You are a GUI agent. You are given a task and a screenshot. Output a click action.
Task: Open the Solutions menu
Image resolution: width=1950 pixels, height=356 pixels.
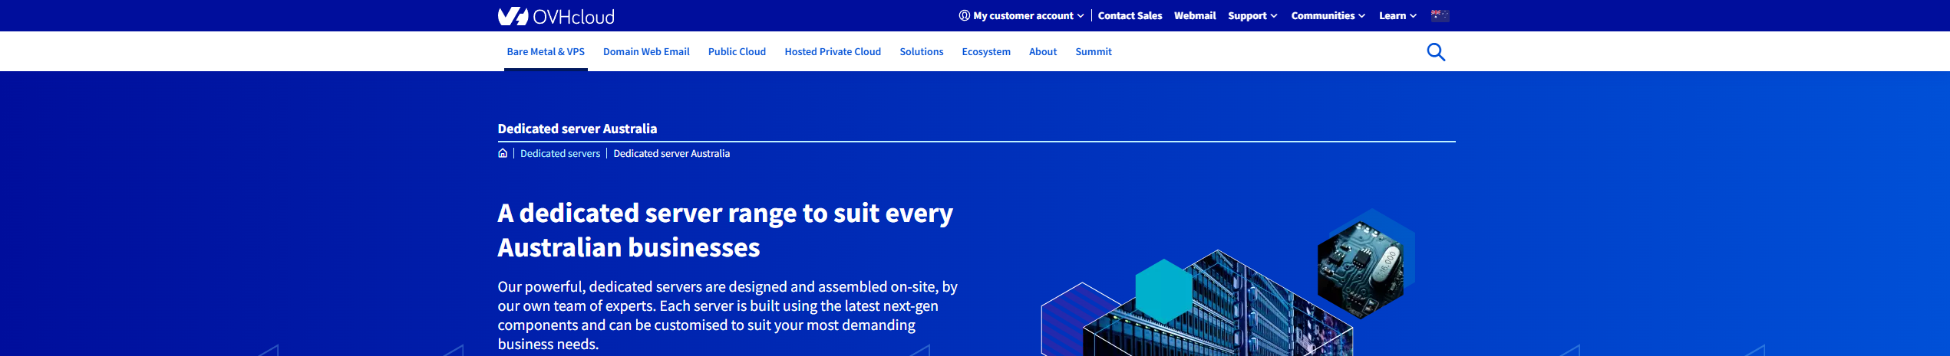coord(922,52)
